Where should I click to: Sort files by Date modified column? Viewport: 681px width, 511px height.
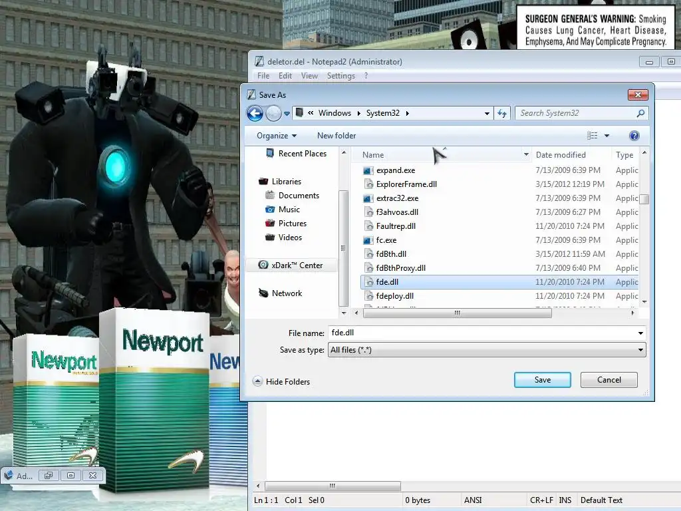coord(560,154)
